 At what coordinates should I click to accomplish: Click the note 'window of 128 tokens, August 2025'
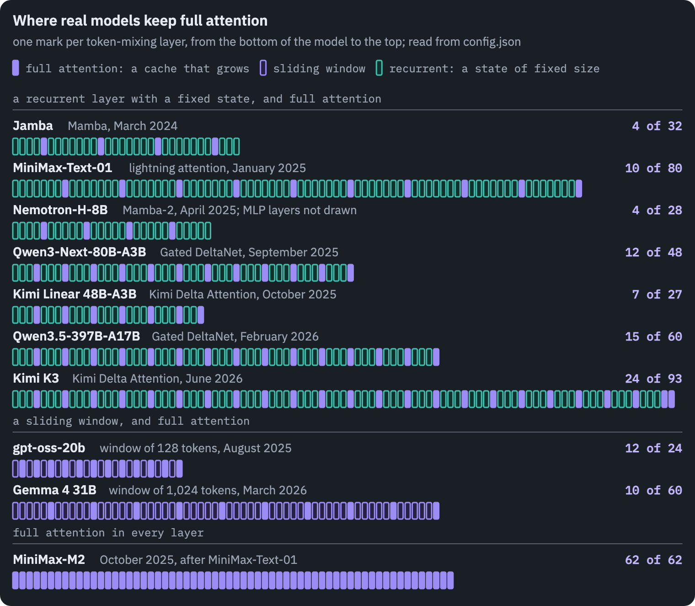pos(196,448)
